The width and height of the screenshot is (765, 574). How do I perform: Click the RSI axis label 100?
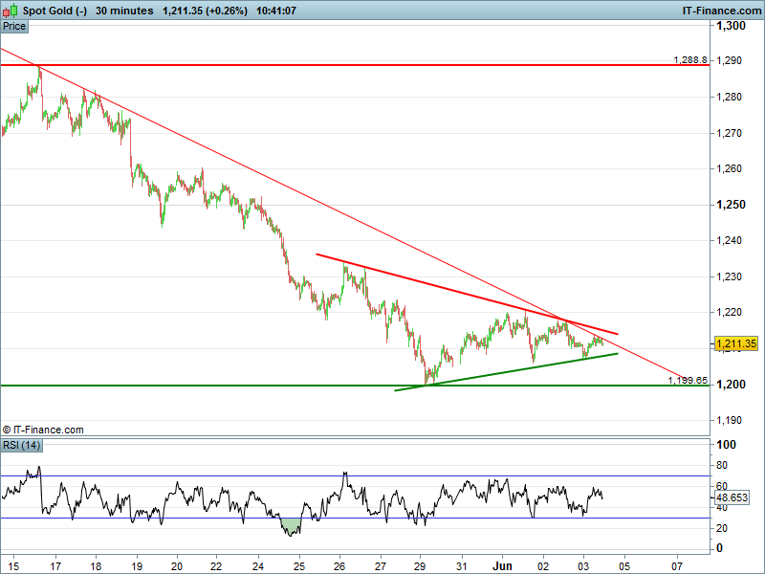click(x=727, y=444)
